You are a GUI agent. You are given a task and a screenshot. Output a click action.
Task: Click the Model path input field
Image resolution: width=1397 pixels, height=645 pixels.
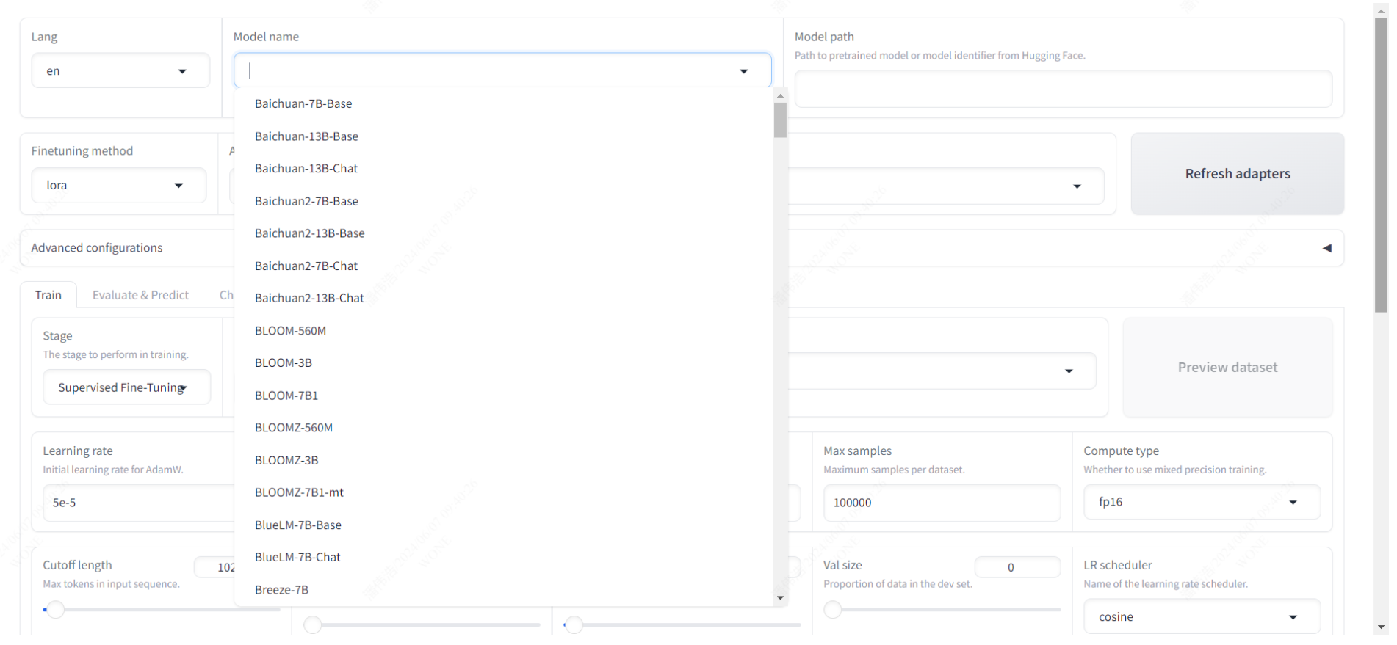click(x=1063, y=89)
